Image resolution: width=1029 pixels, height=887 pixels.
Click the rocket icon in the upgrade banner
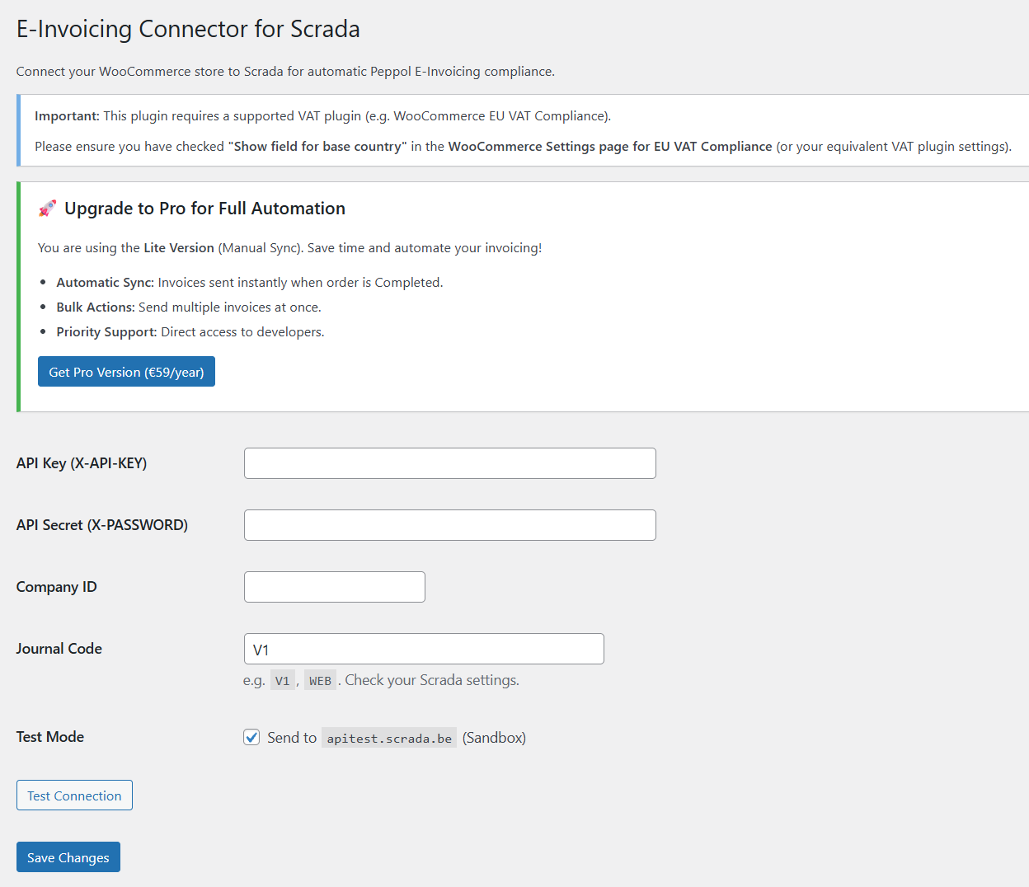click(47, 208)
